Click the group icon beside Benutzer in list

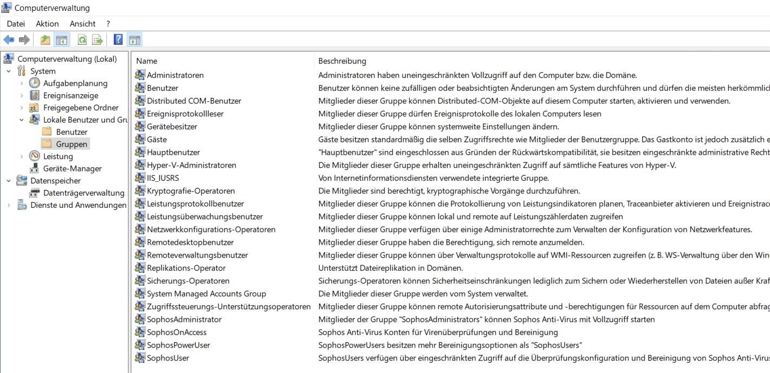tap(140, 88)
